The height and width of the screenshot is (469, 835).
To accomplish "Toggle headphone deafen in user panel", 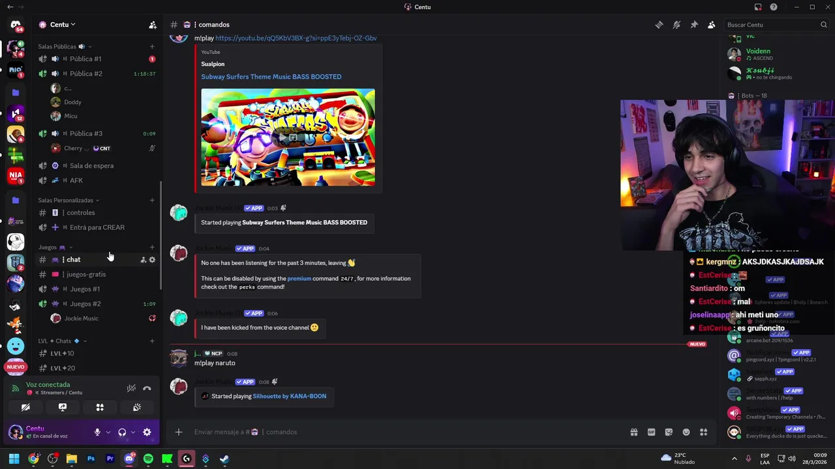I will click(122, 432).
